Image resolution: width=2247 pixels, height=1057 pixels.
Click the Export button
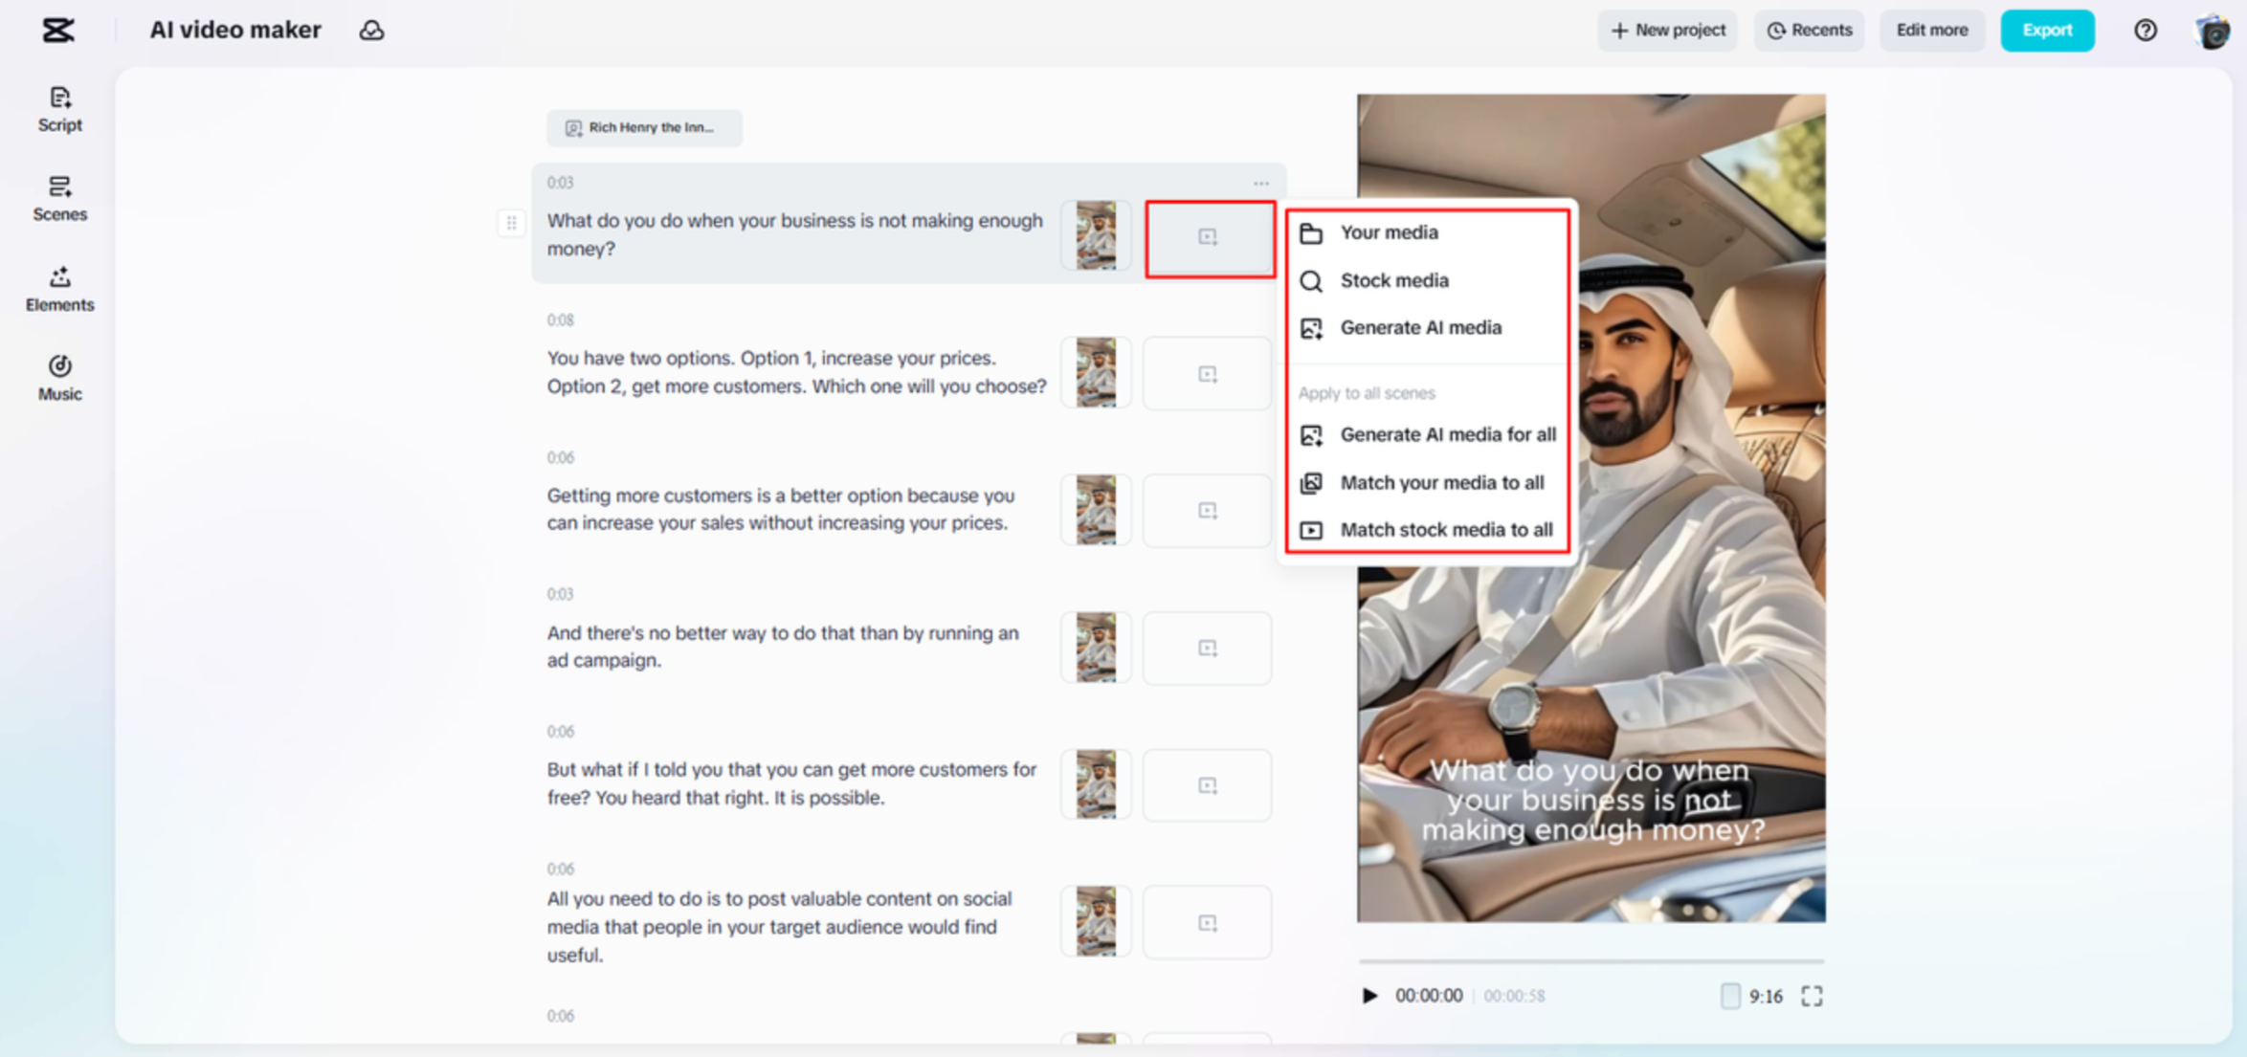[x=2046, y=31]
